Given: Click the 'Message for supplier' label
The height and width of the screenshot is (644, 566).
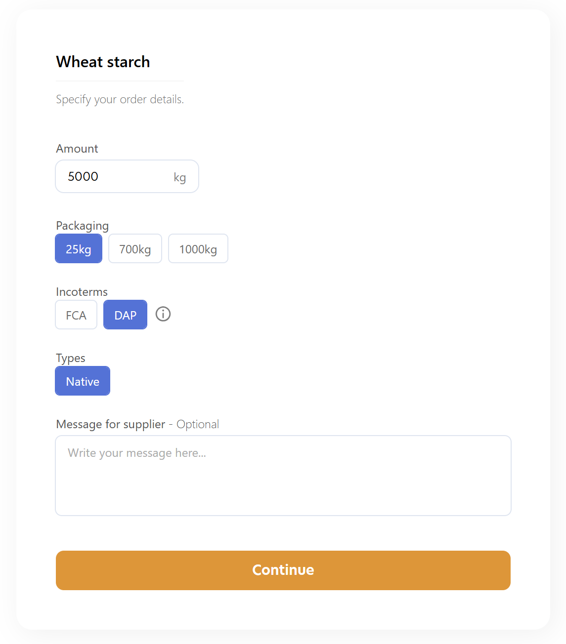Looking at the screenshot, I should point(110,424).
